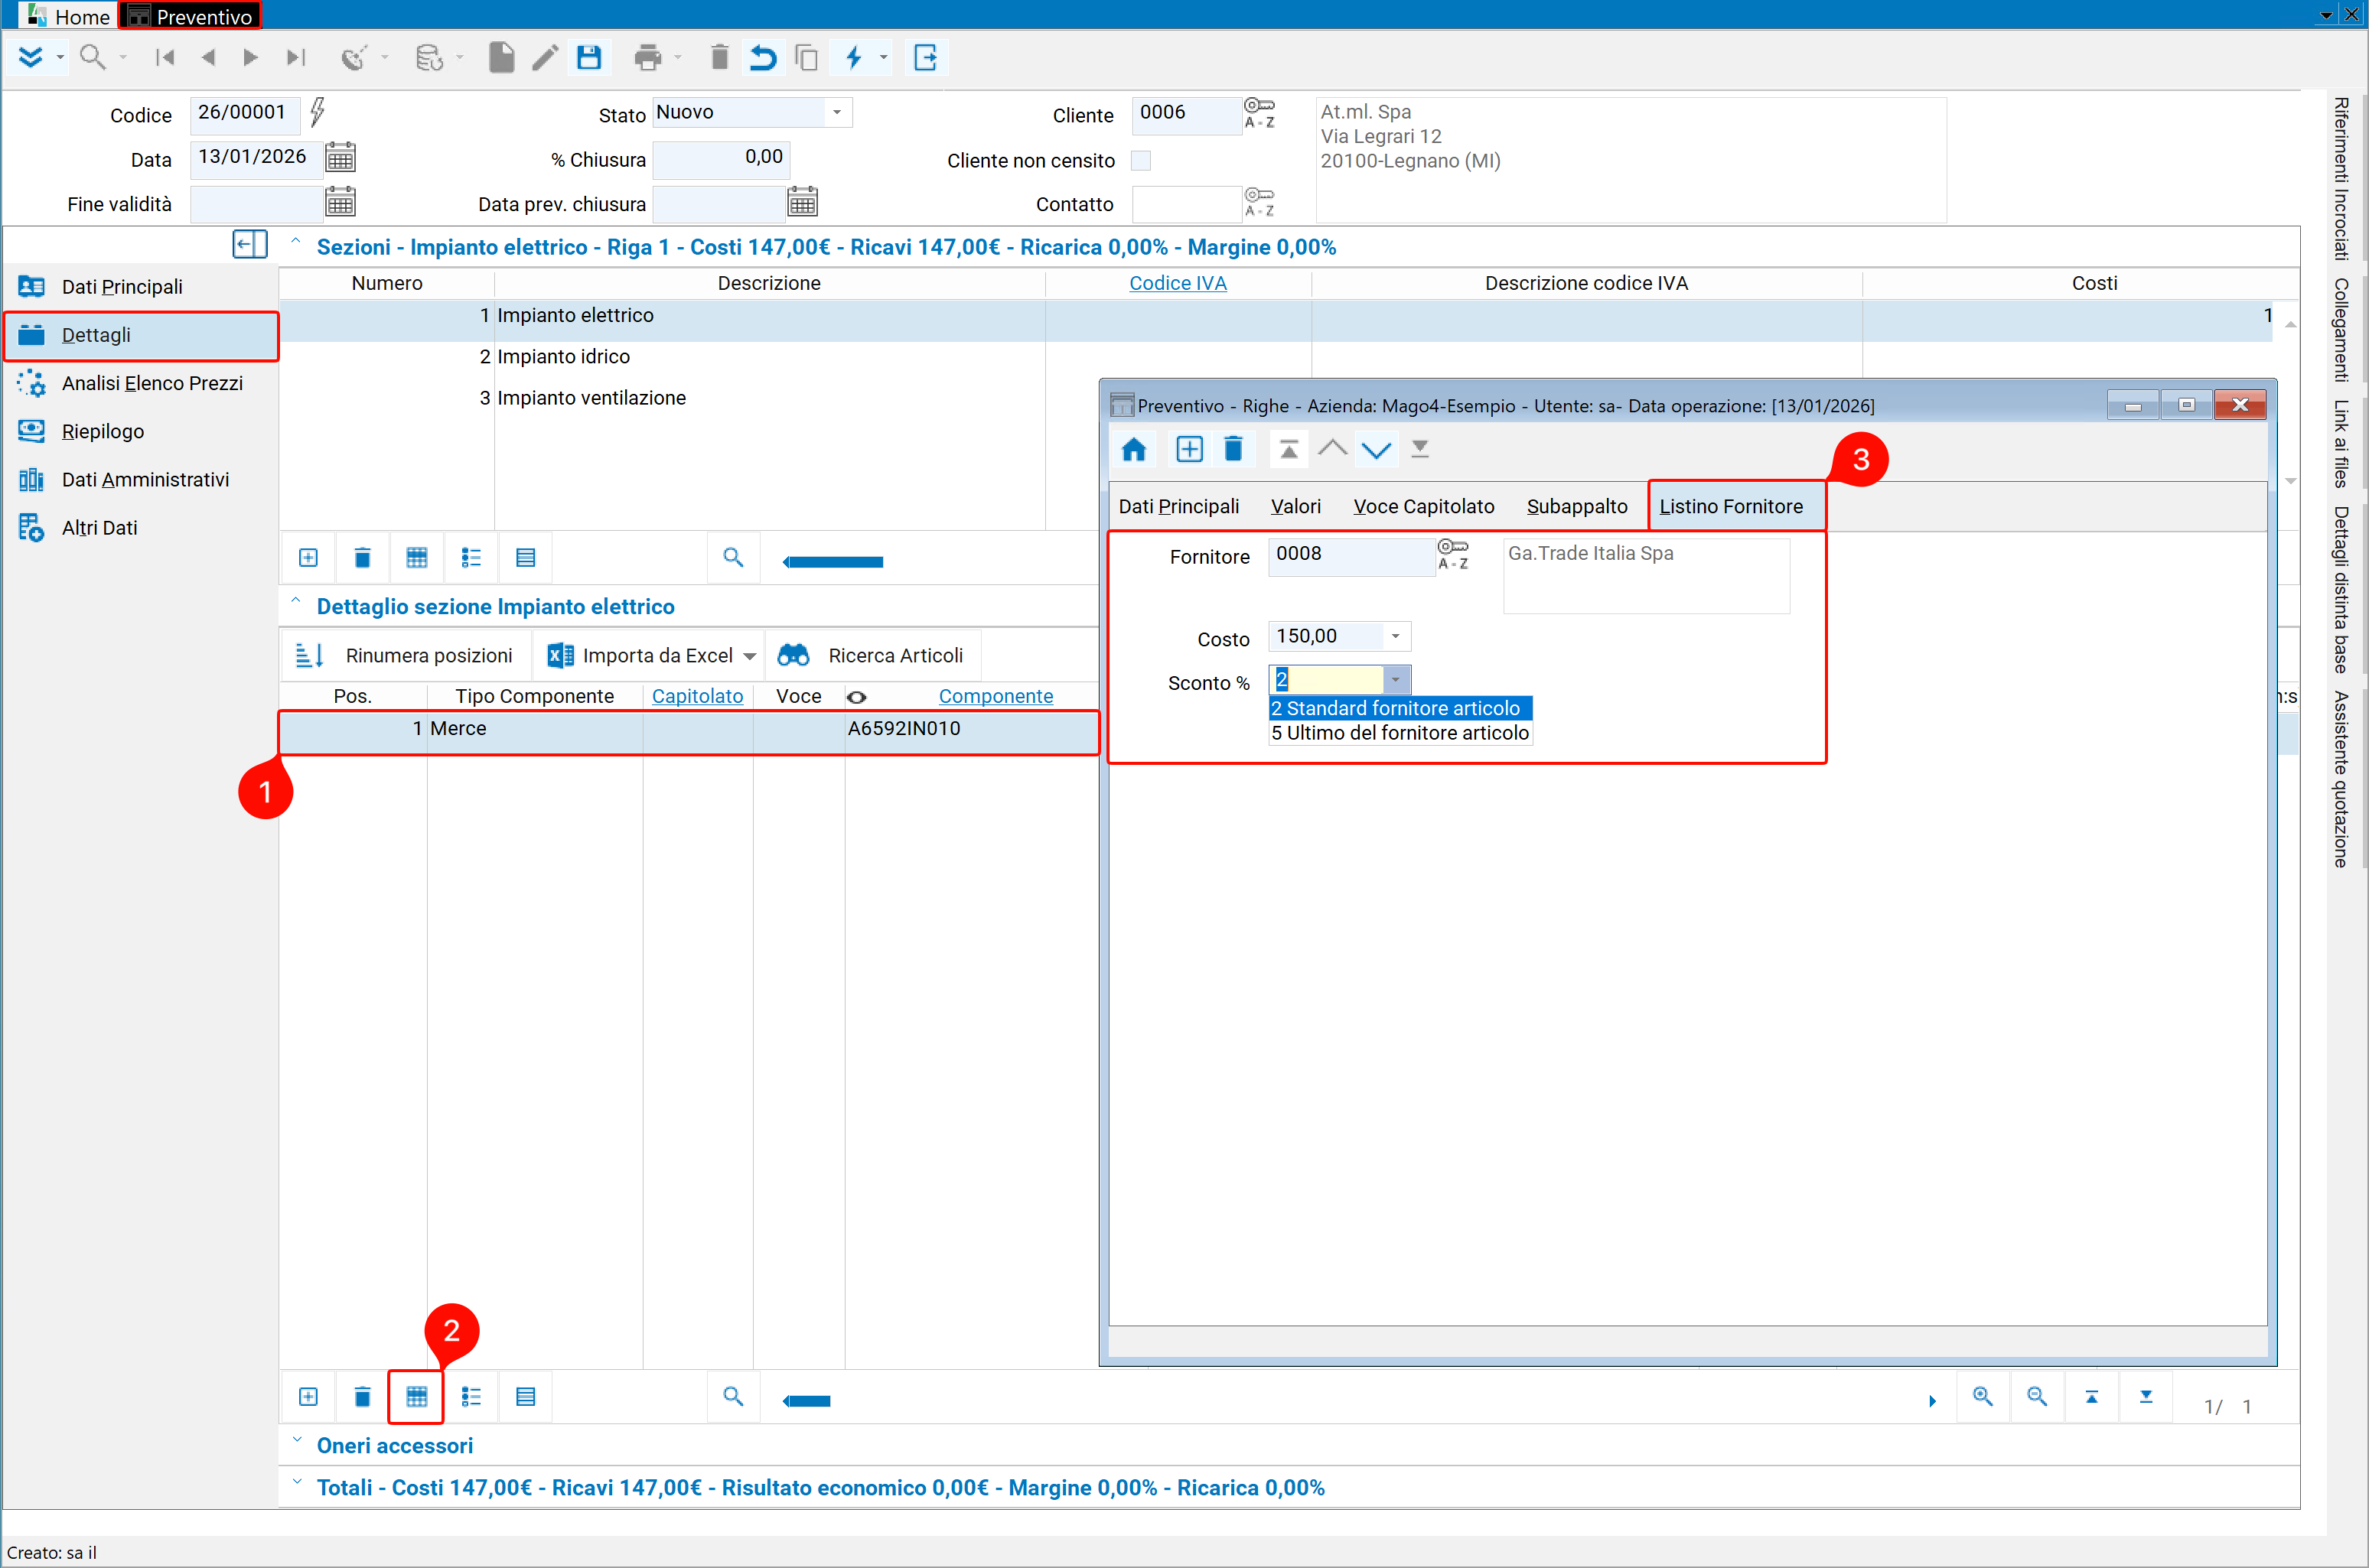Click the lightning actions icon in toolbar
2369x1568 pixels.
tap(853, 58)
